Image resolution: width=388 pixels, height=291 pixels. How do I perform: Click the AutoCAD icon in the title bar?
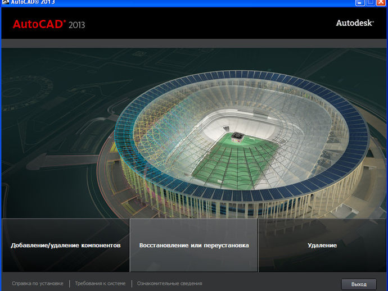pyautogui.click(x=5, y=2)
